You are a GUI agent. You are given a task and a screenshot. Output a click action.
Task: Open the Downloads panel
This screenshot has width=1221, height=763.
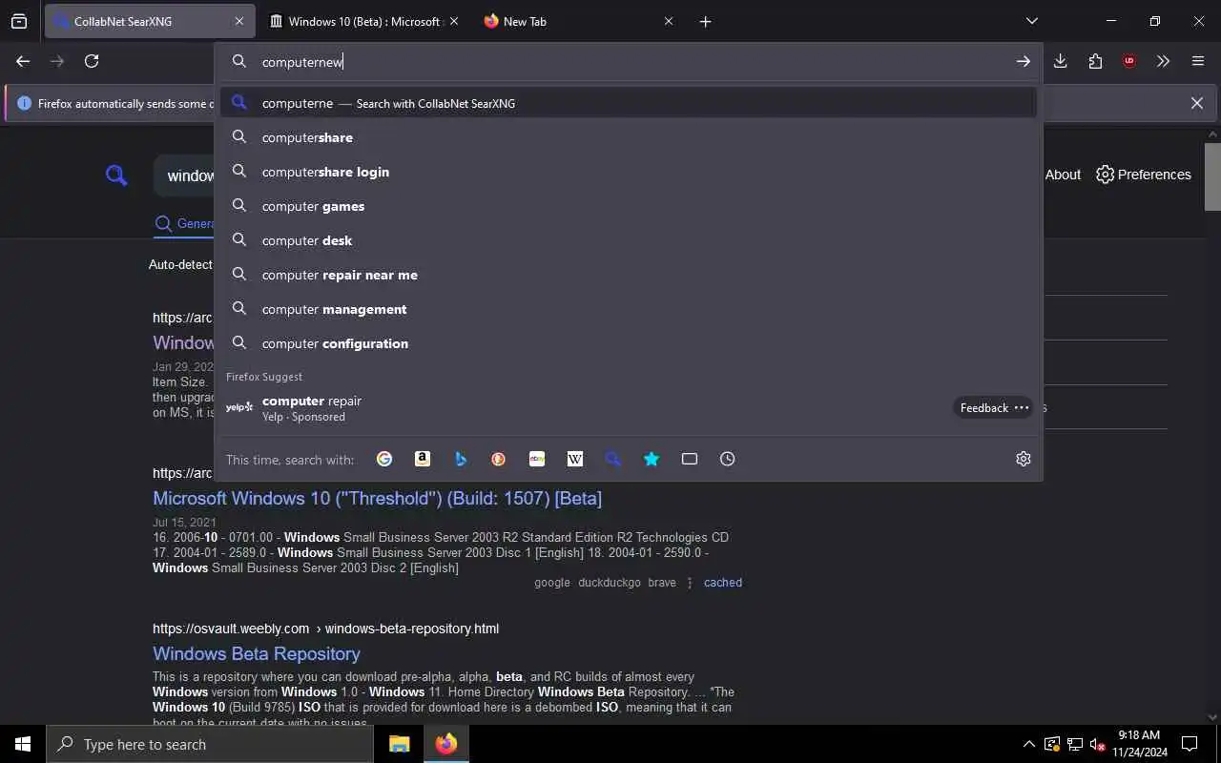[x=1060, y=61]
